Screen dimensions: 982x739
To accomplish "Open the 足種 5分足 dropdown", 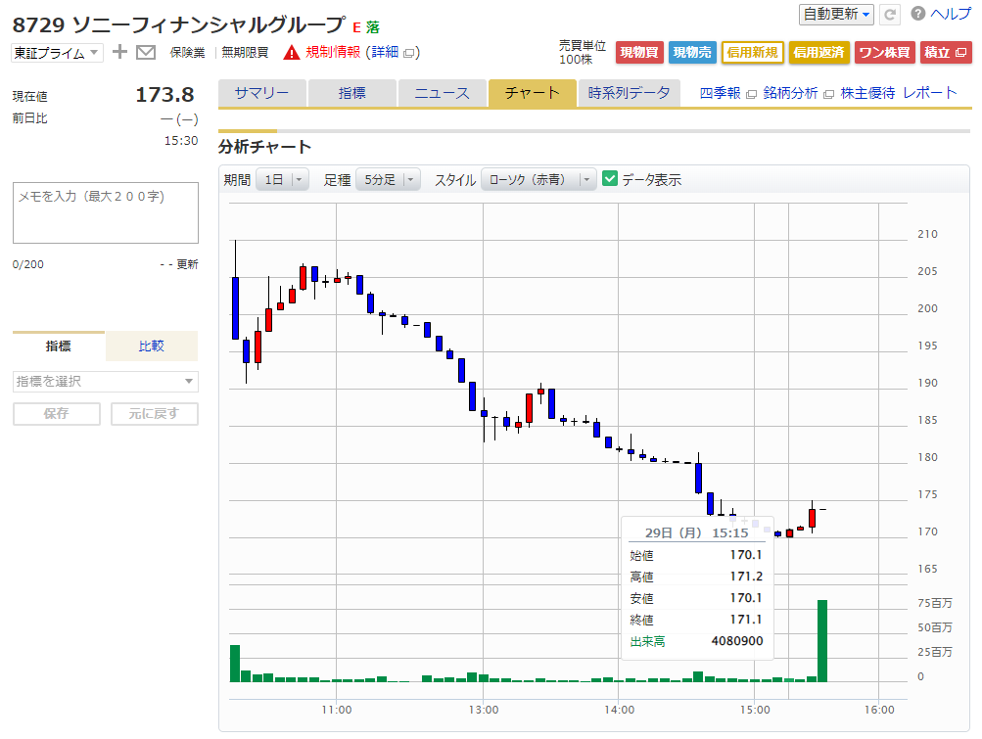I will [x=387, y=179].
